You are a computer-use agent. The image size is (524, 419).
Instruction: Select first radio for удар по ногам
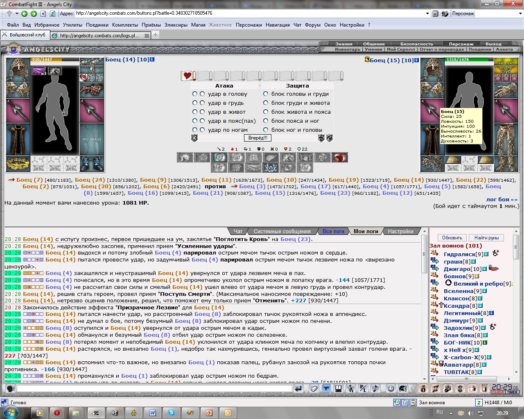(195, 130)
